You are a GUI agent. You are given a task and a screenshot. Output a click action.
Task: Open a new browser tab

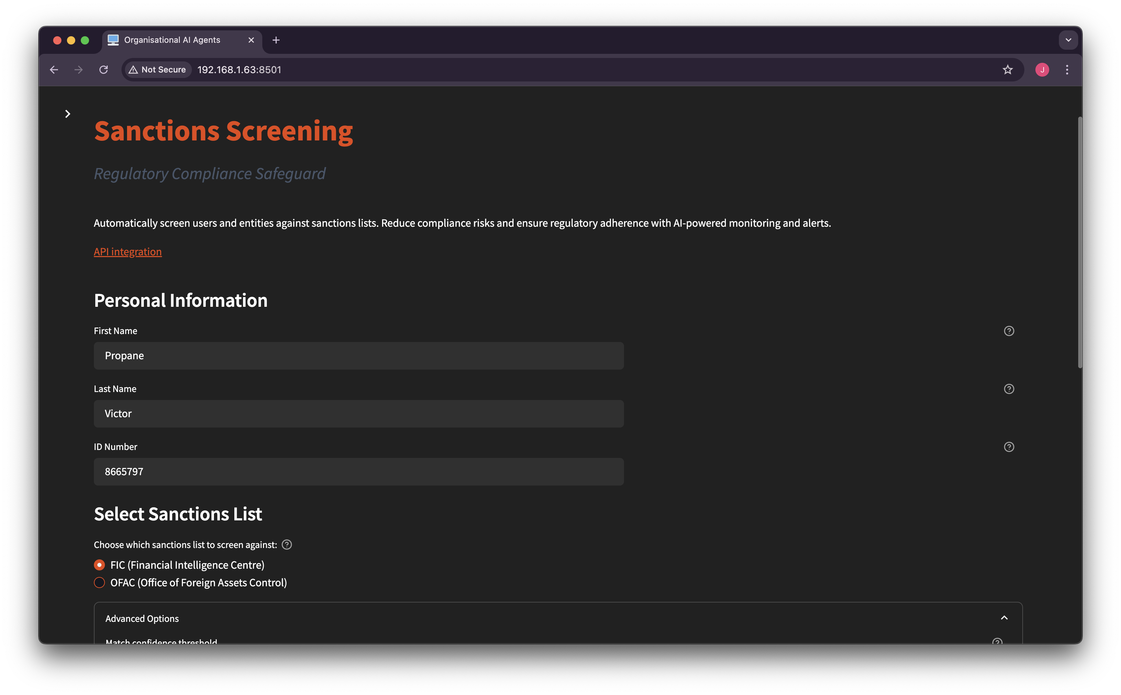[276, 40]
